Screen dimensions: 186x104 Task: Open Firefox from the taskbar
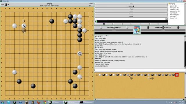tap(39, 102)
